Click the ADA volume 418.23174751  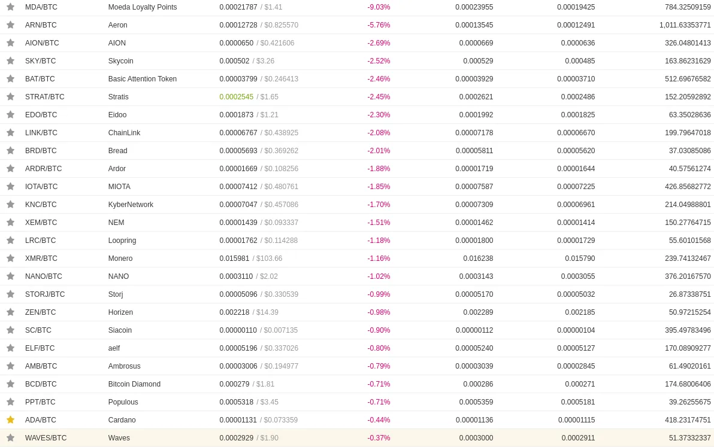[688, 419]
